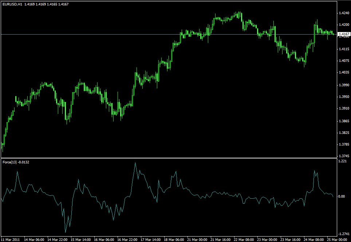Click the 24 Mar 08:00 time label
The image size is (351, 242).
[313, 239]
